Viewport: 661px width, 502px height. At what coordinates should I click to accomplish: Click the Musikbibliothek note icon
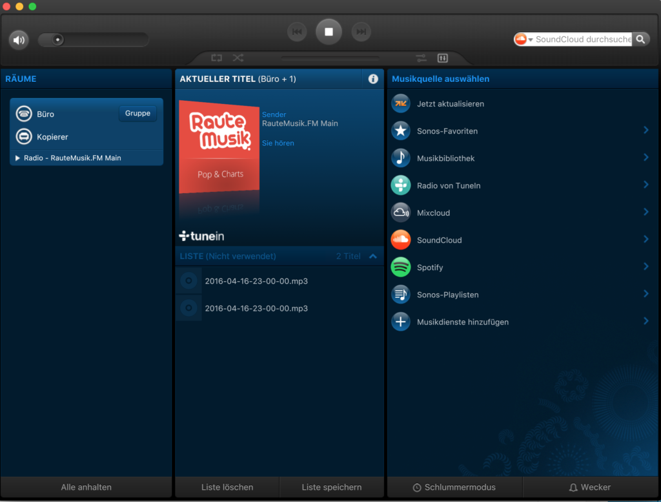click(x=401, y=158)
